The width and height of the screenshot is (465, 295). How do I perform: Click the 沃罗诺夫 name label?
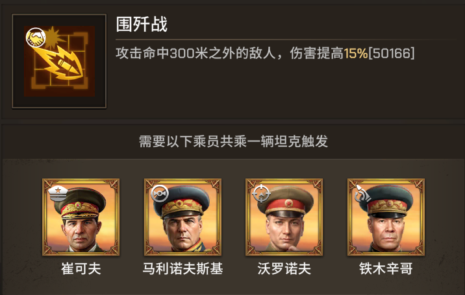284,269
